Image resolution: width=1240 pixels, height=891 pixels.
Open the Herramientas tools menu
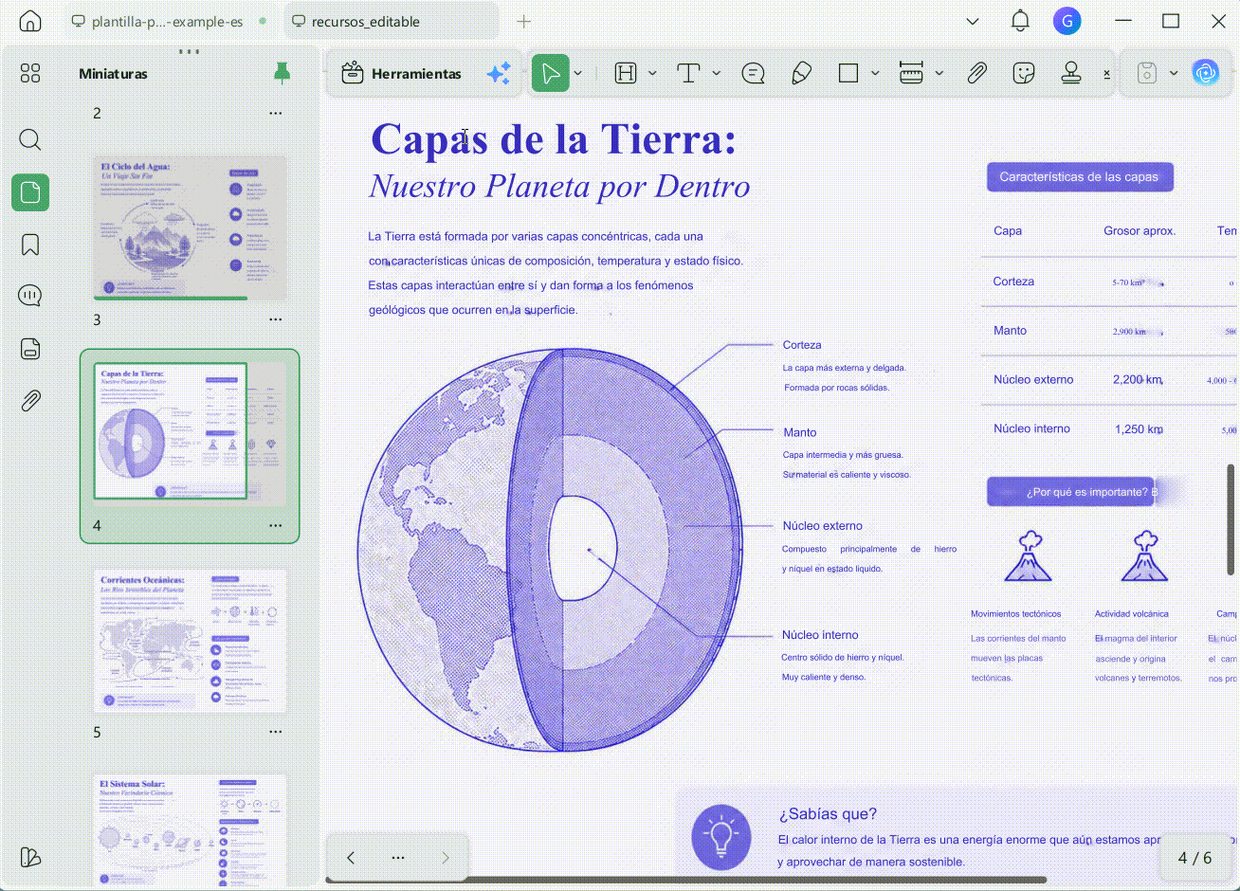point(402,74)
